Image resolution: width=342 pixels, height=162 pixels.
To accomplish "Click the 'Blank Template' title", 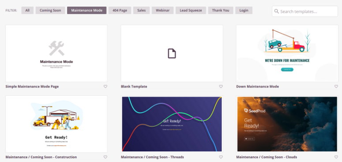I will click(x=134, y=87).
